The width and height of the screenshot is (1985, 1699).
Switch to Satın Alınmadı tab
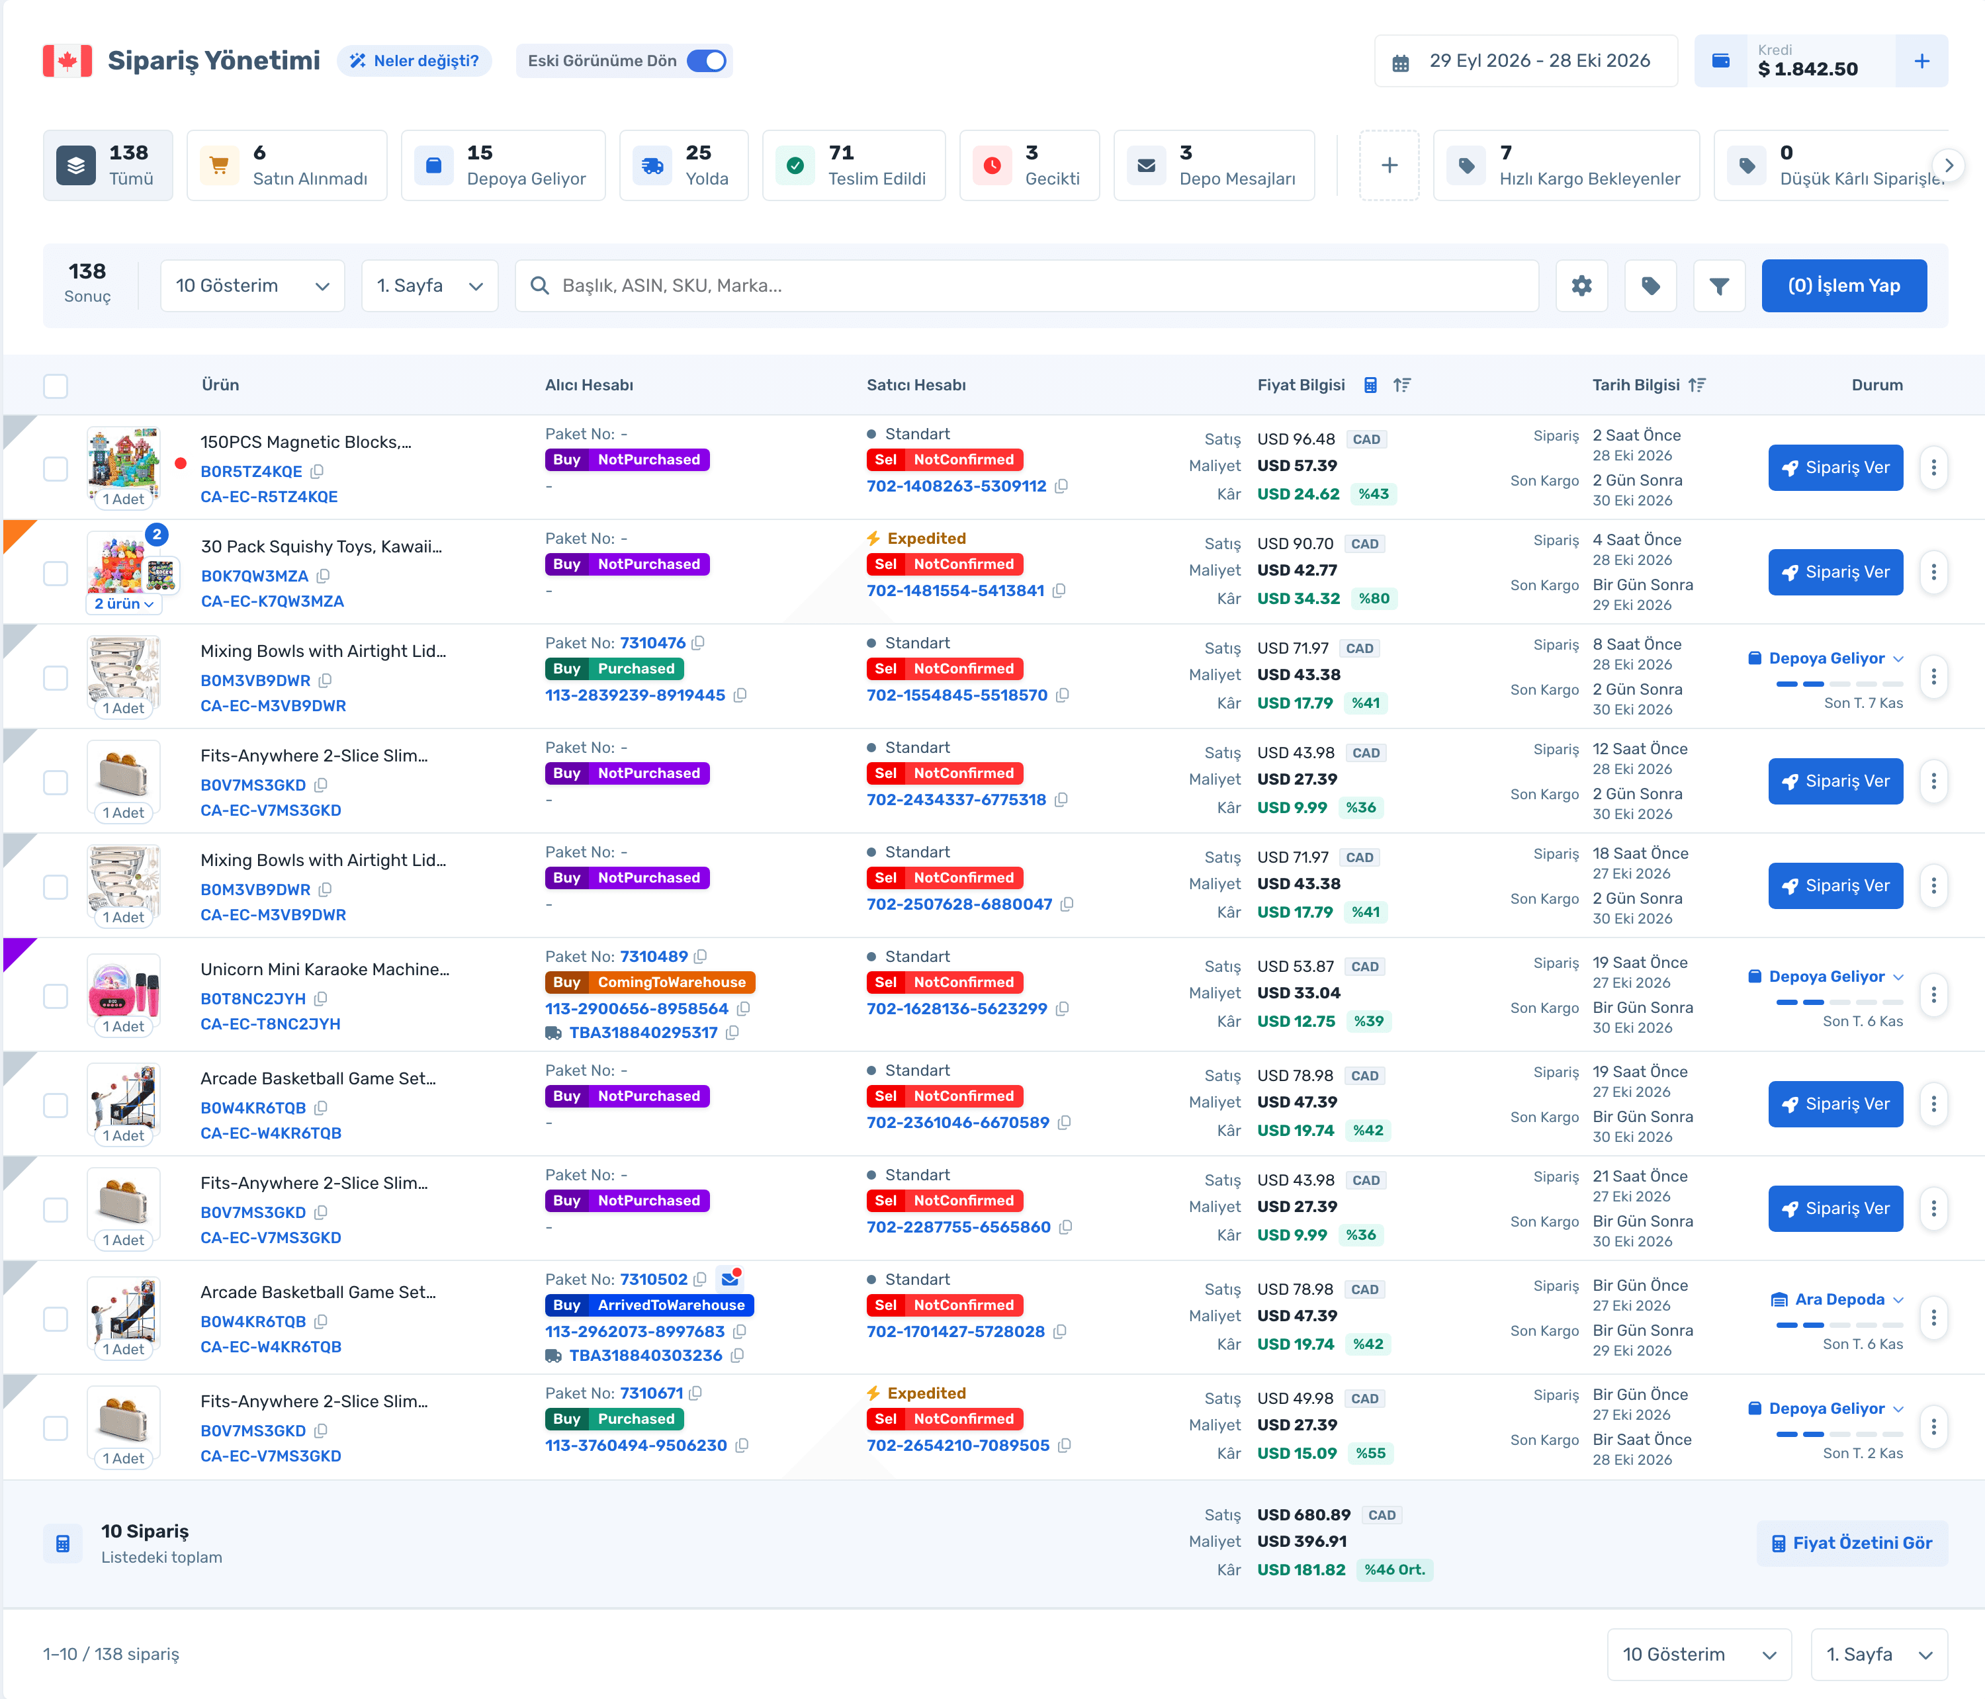point(287,165)
